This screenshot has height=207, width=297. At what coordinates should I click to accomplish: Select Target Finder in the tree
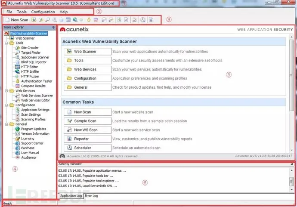[31, 53]
